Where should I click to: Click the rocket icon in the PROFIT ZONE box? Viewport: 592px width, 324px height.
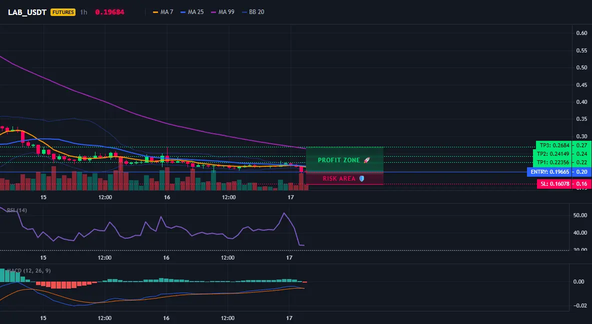pos(366,160)
